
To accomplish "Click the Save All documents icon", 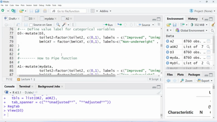I will pos(37,11).
